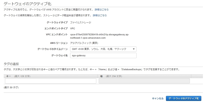
Task: Click the AWS リージョン label
Action: (59, 43)
